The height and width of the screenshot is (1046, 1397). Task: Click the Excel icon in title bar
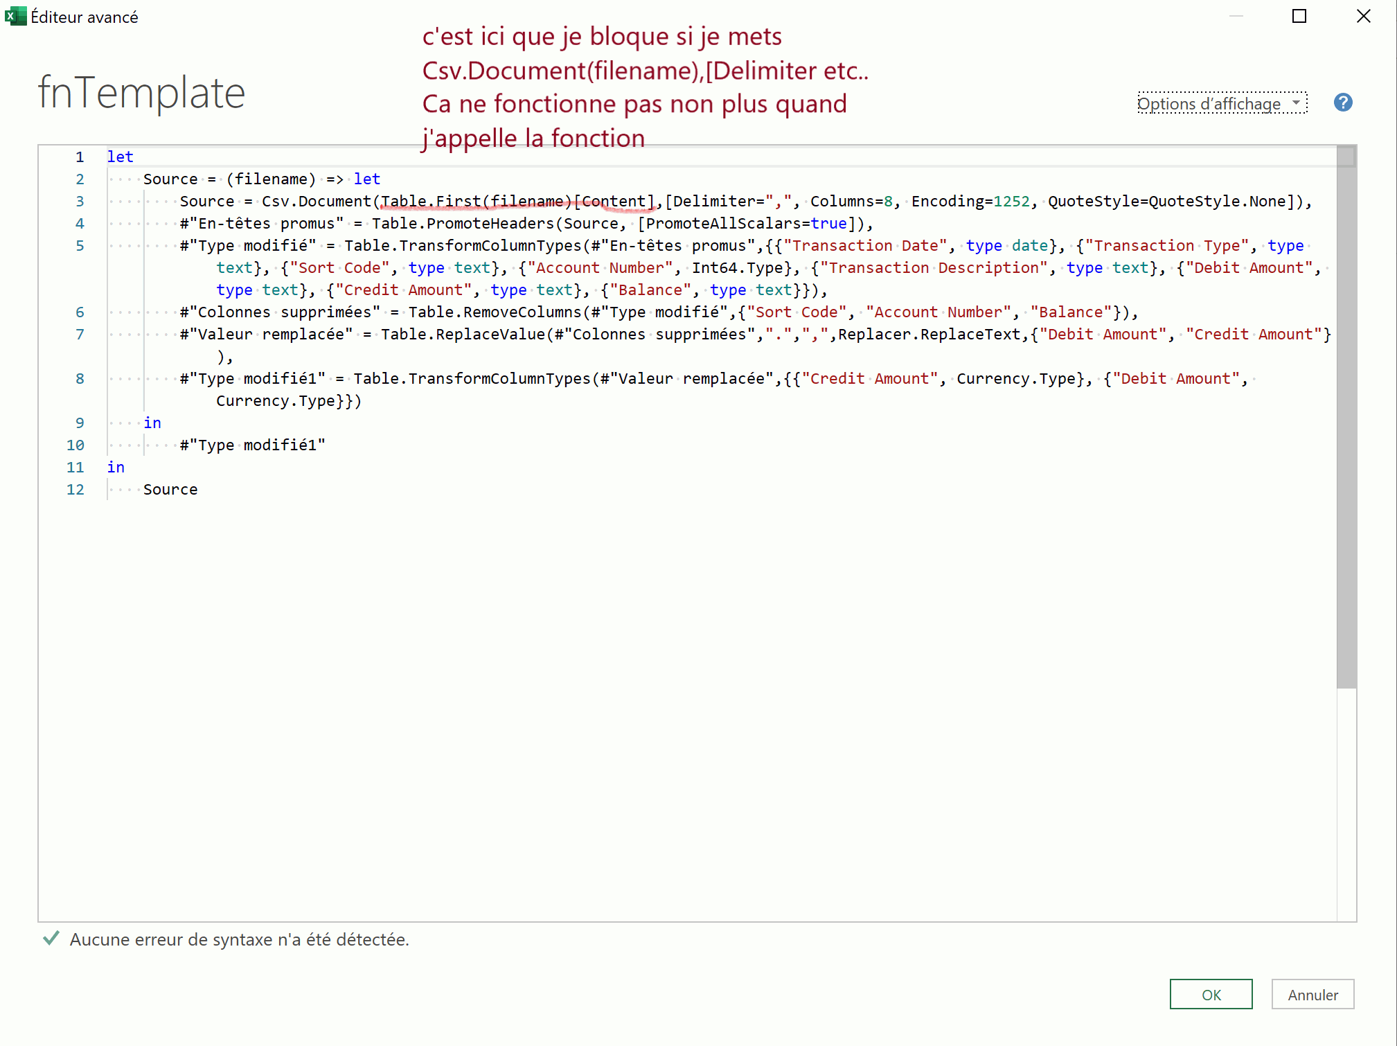pyautogui.click(x=14, y=16)
